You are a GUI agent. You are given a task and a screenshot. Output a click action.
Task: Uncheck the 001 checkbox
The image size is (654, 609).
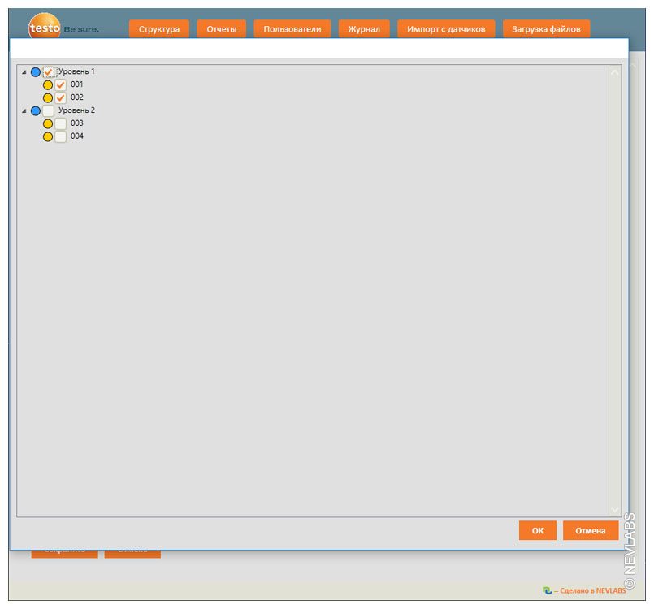click(61, 85)
